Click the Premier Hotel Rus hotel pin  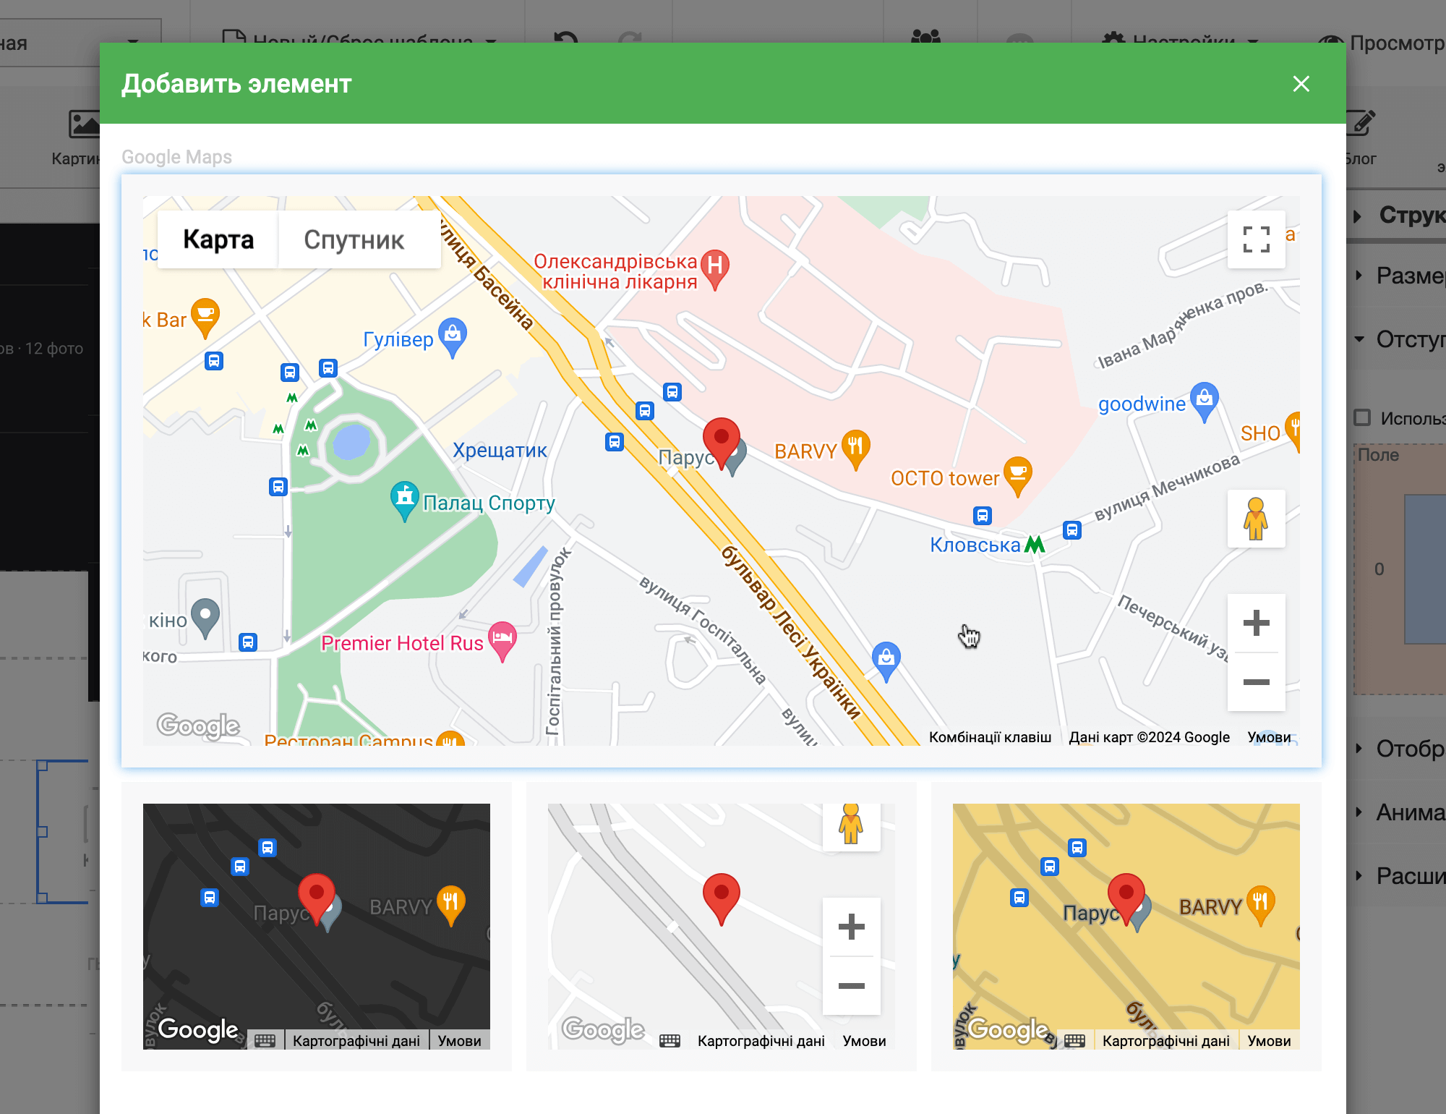(502, 642)
